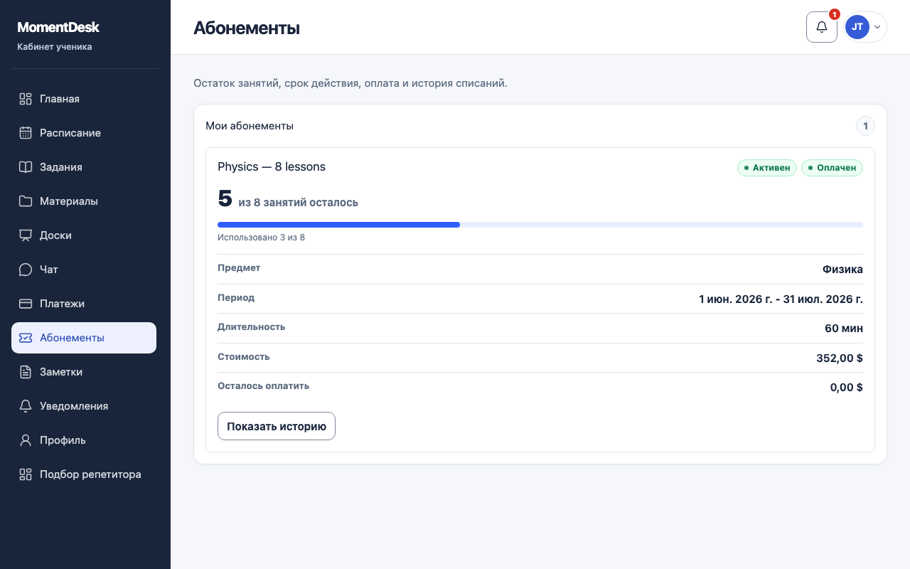
Task: Click the Абонементы ticket icon
Action: click(26, 338)
